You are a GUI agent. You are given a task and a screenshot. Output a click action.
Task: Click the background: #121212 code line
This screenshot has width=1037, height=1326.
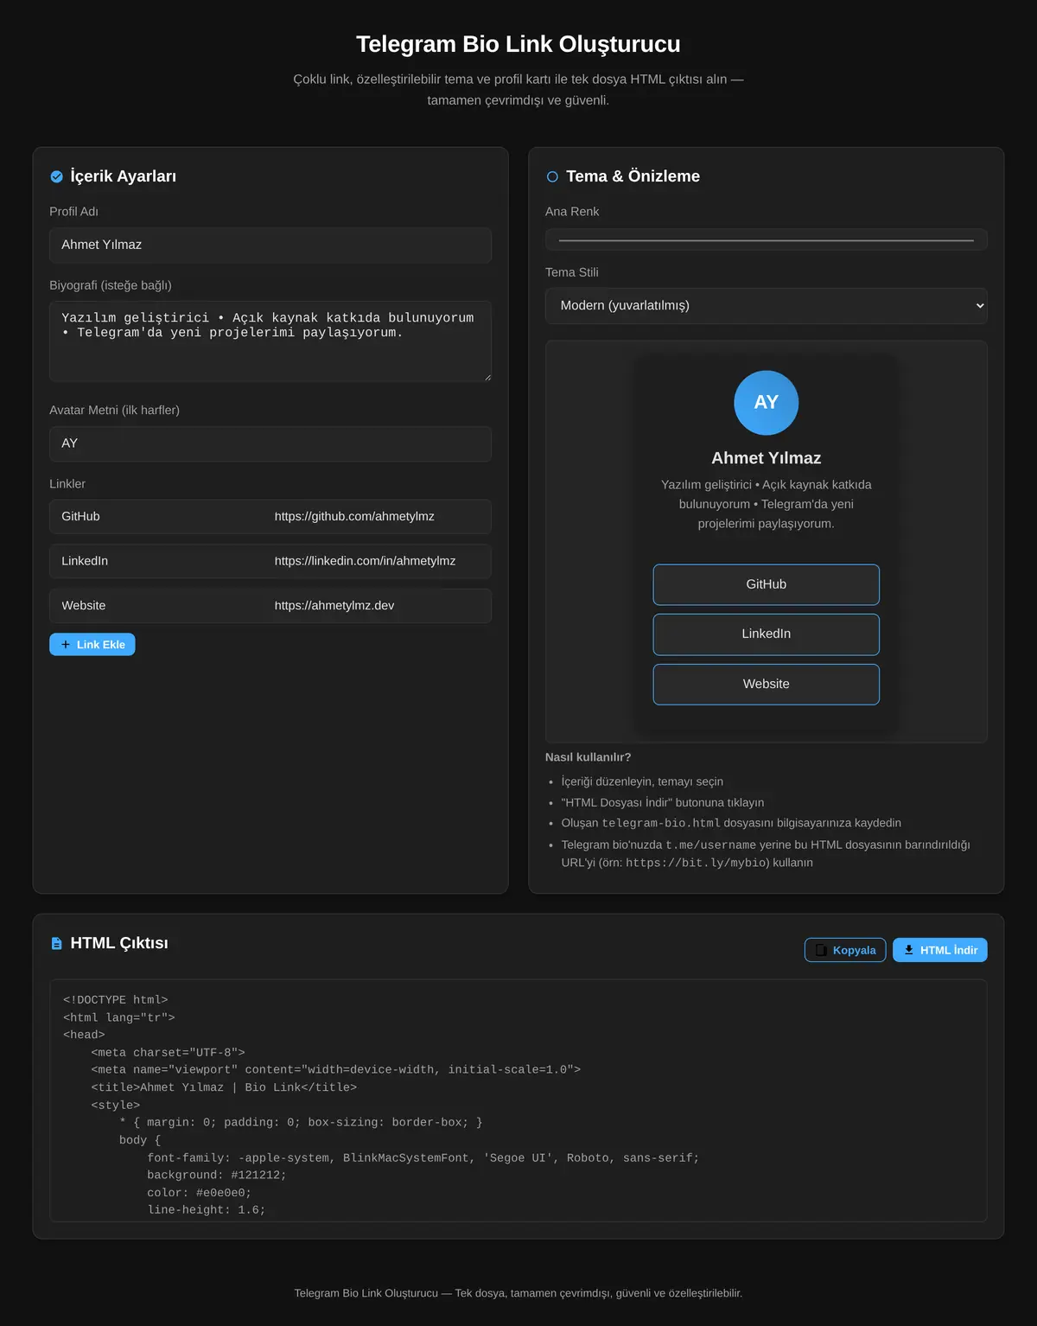217,1176
